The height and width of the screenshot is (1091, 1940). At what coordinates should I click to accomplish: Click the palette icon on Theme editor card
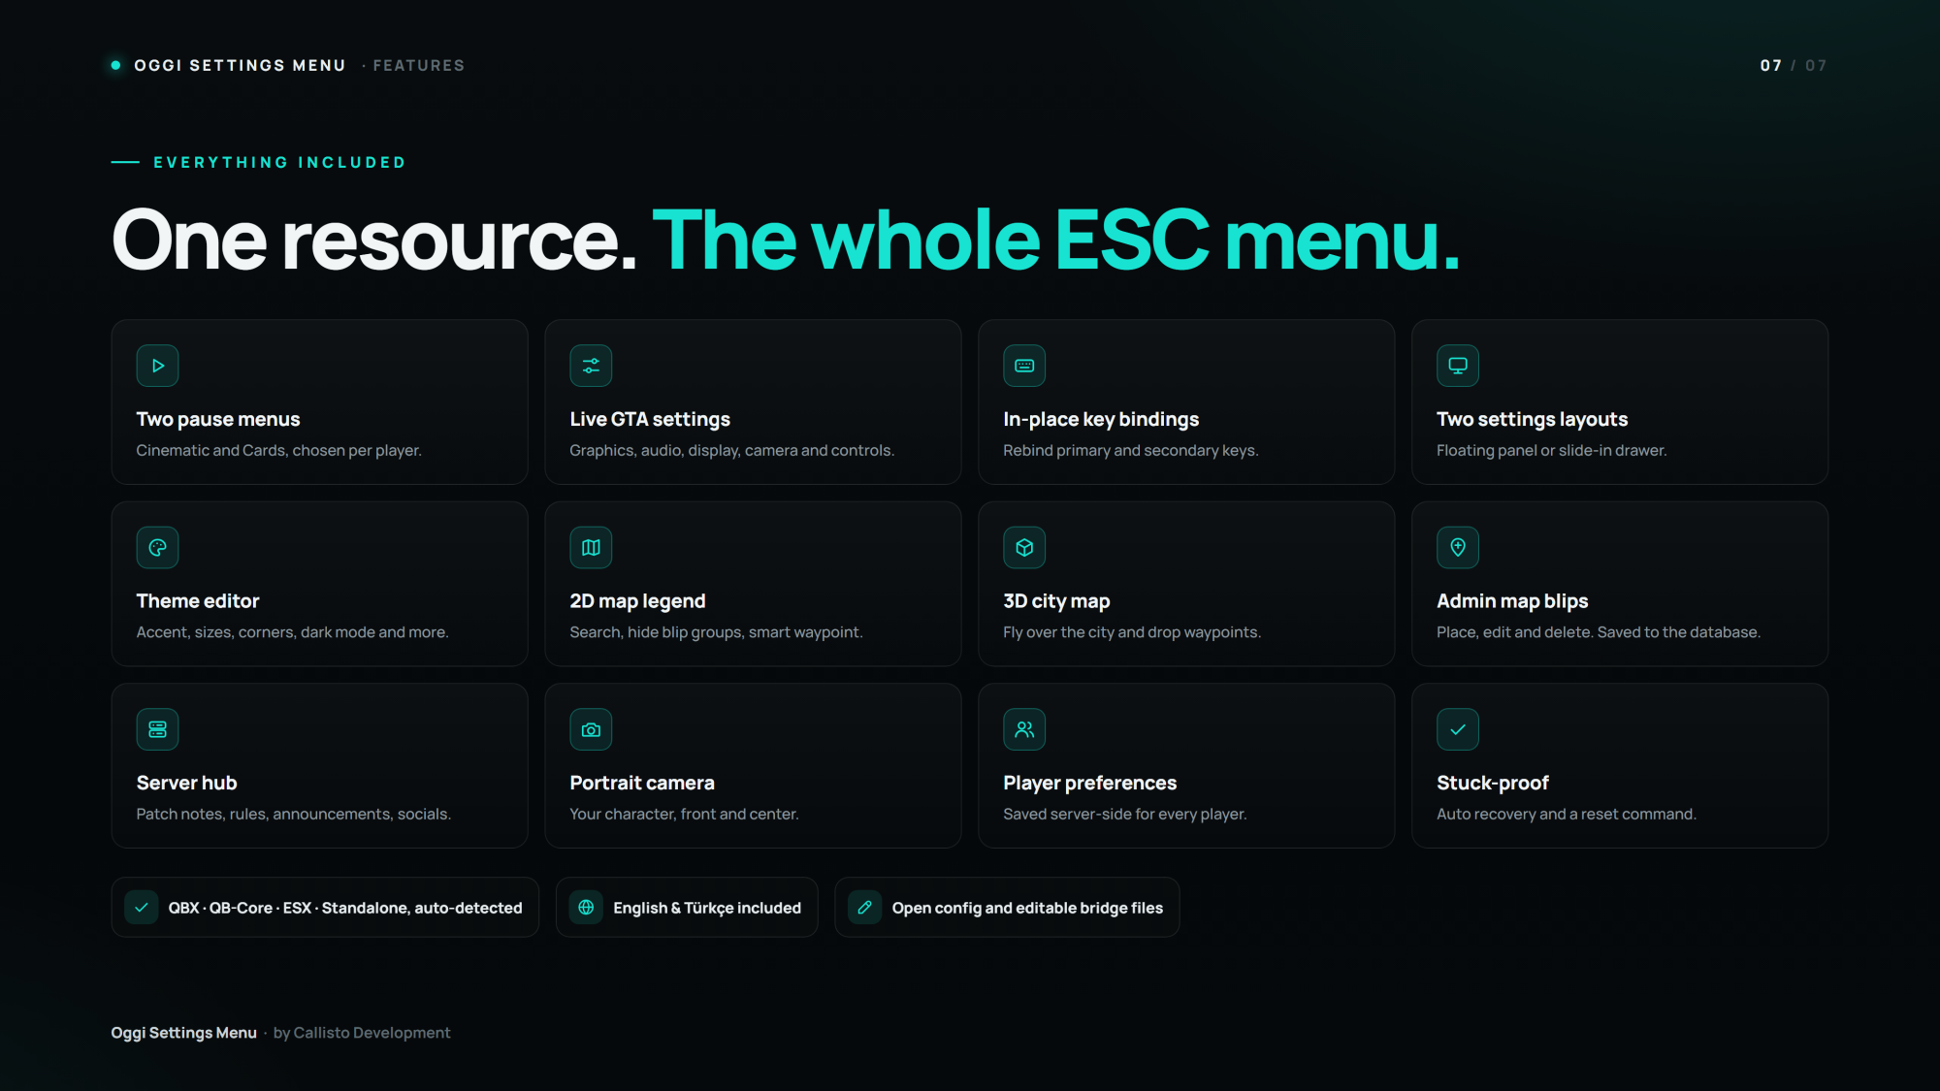tap(157, 548)
